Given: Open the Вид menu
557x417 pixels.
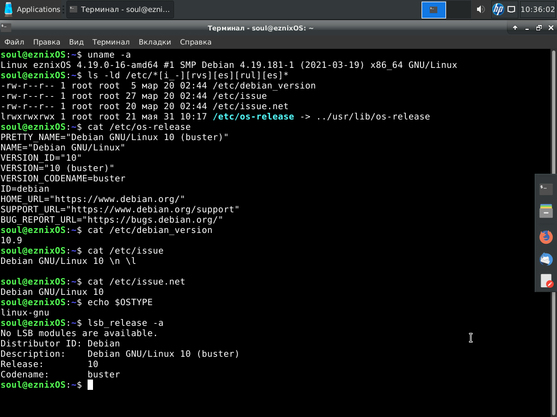Looking at the screenshot, I should pos(76,42).
